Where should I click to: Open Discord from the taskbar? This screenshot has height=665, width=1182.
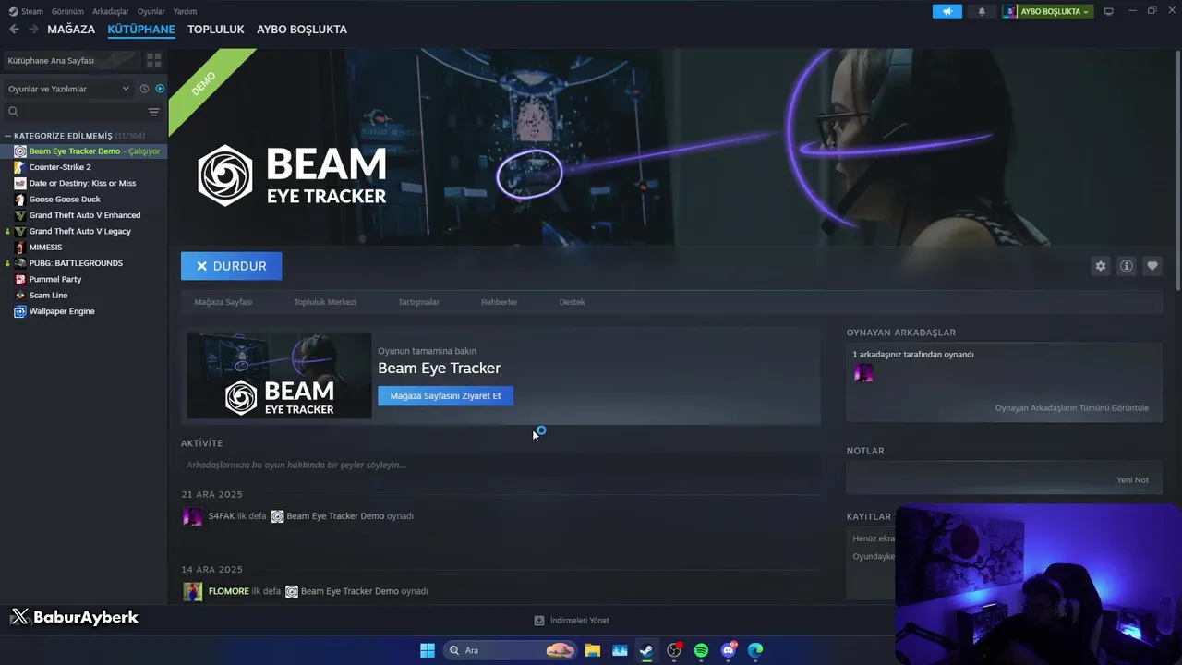click(x=729, y=650)
